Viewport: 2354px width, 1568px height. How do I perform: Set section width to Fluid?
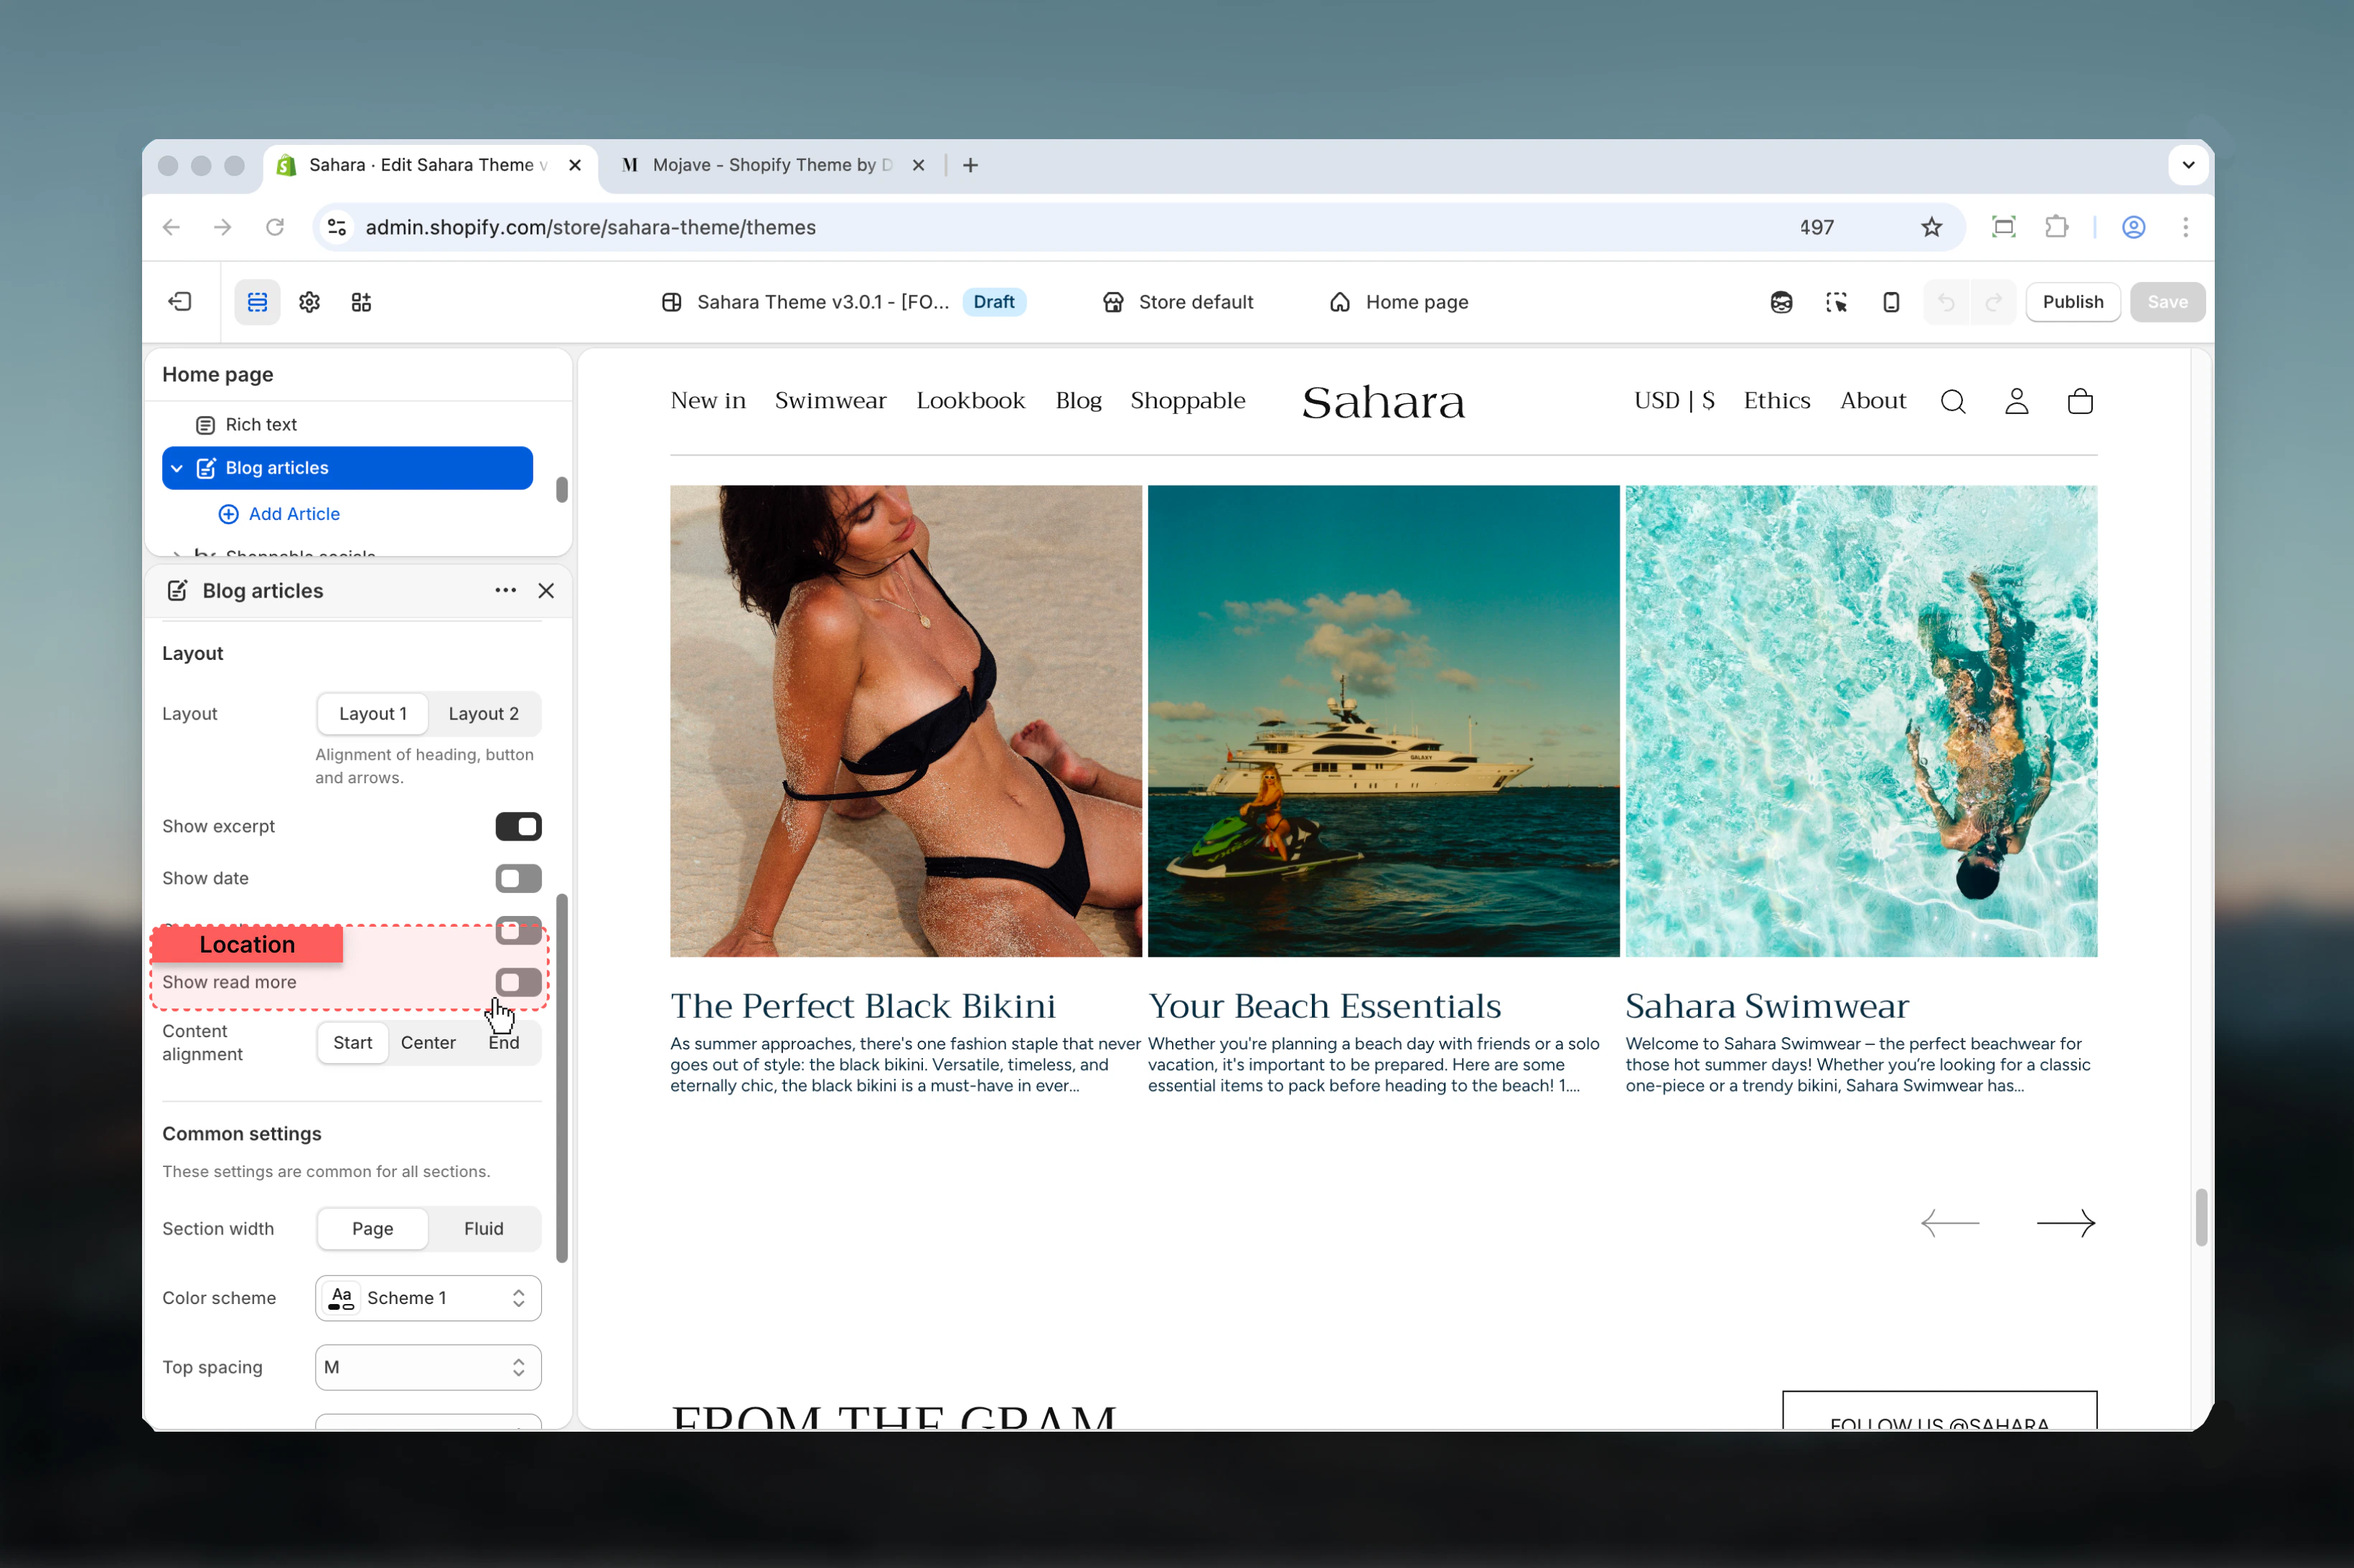(x=483, y=1228)
